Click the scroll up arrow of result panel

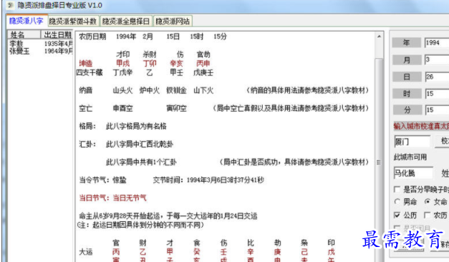point(379,37)
